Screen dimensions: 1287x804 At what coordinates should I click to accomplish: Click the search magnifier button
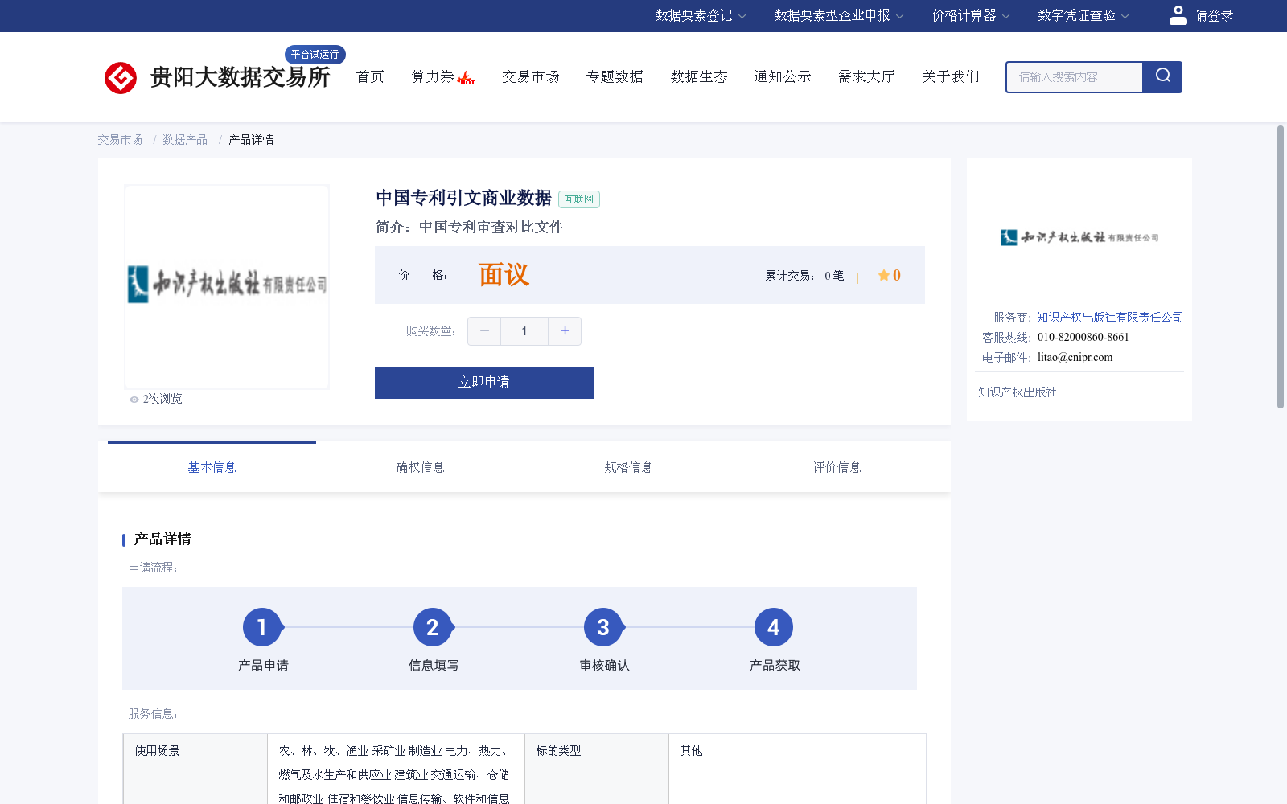pyautogui.click(x=1162, y=77)
